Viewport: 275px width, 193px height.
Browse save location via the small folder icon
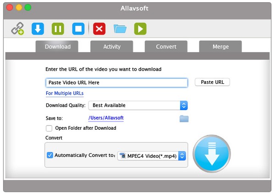click(x=184, y=119)
